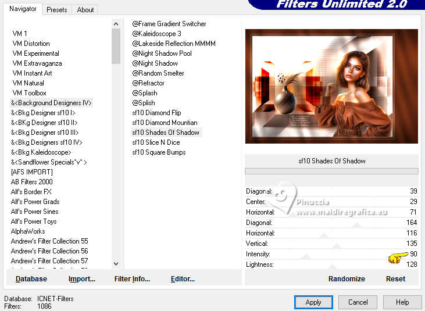
Task: Select &<Bkg Kaleidoscope> category
Action: click(x=41, y=152)
